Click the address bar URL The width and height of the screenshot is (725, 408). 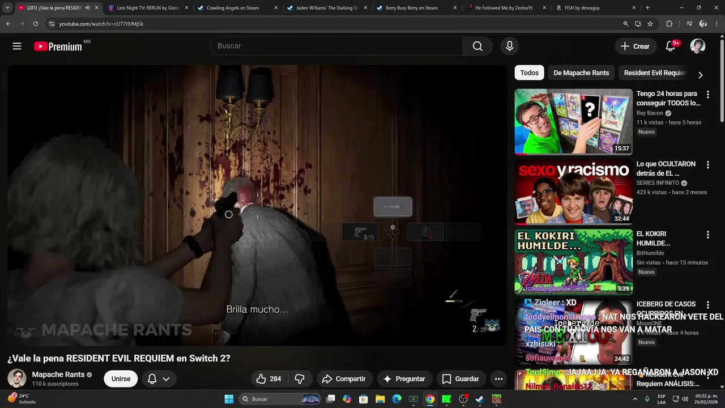point(101,24)
